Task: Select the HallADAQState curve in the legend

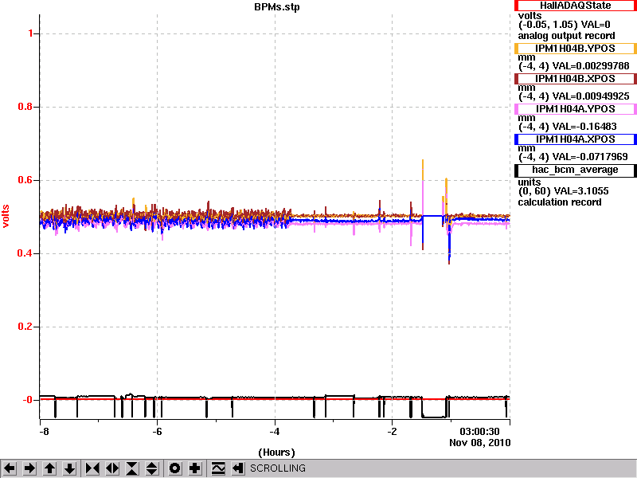Action: (575, 6)
